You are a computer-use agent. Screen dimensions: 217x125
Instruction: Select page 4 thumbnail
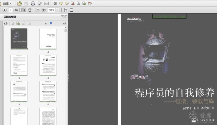48,65
